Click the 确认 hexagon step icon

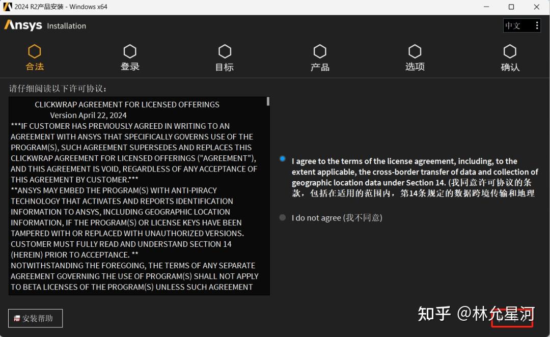(510, 51)
